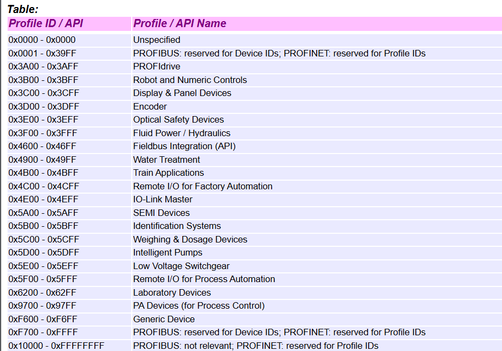Select the "Train Applications" profile name
This screenshot has height=351, width=502.
coord(169,173)
